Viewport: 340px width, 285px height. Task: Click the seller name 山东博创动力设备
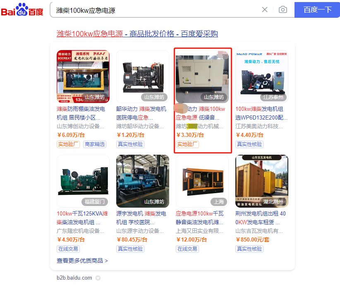pos(80,126)
